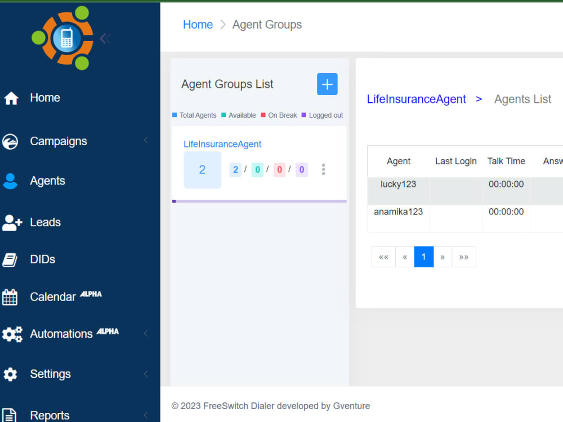Open Agents in the sidebar menu
563x422 pixels.
[48, 181]
